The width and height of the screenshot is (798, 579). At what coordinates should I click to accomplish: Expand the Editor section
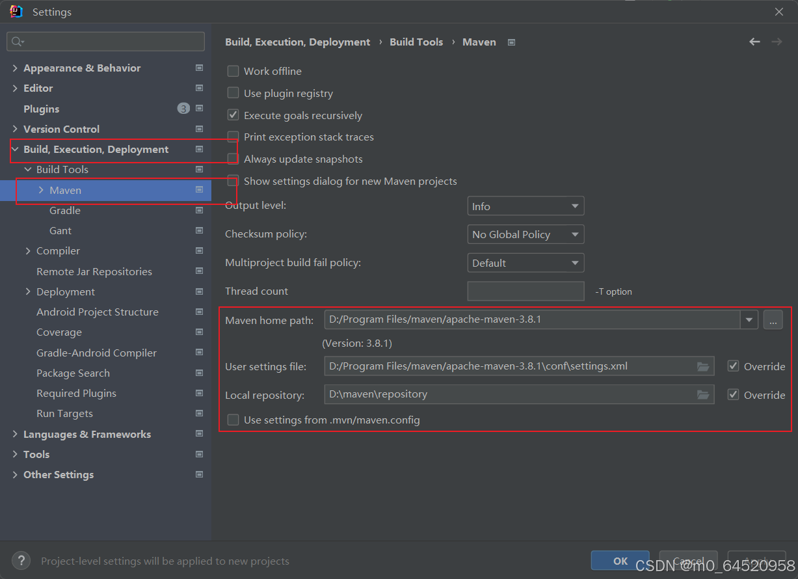(x=15, y=88)
